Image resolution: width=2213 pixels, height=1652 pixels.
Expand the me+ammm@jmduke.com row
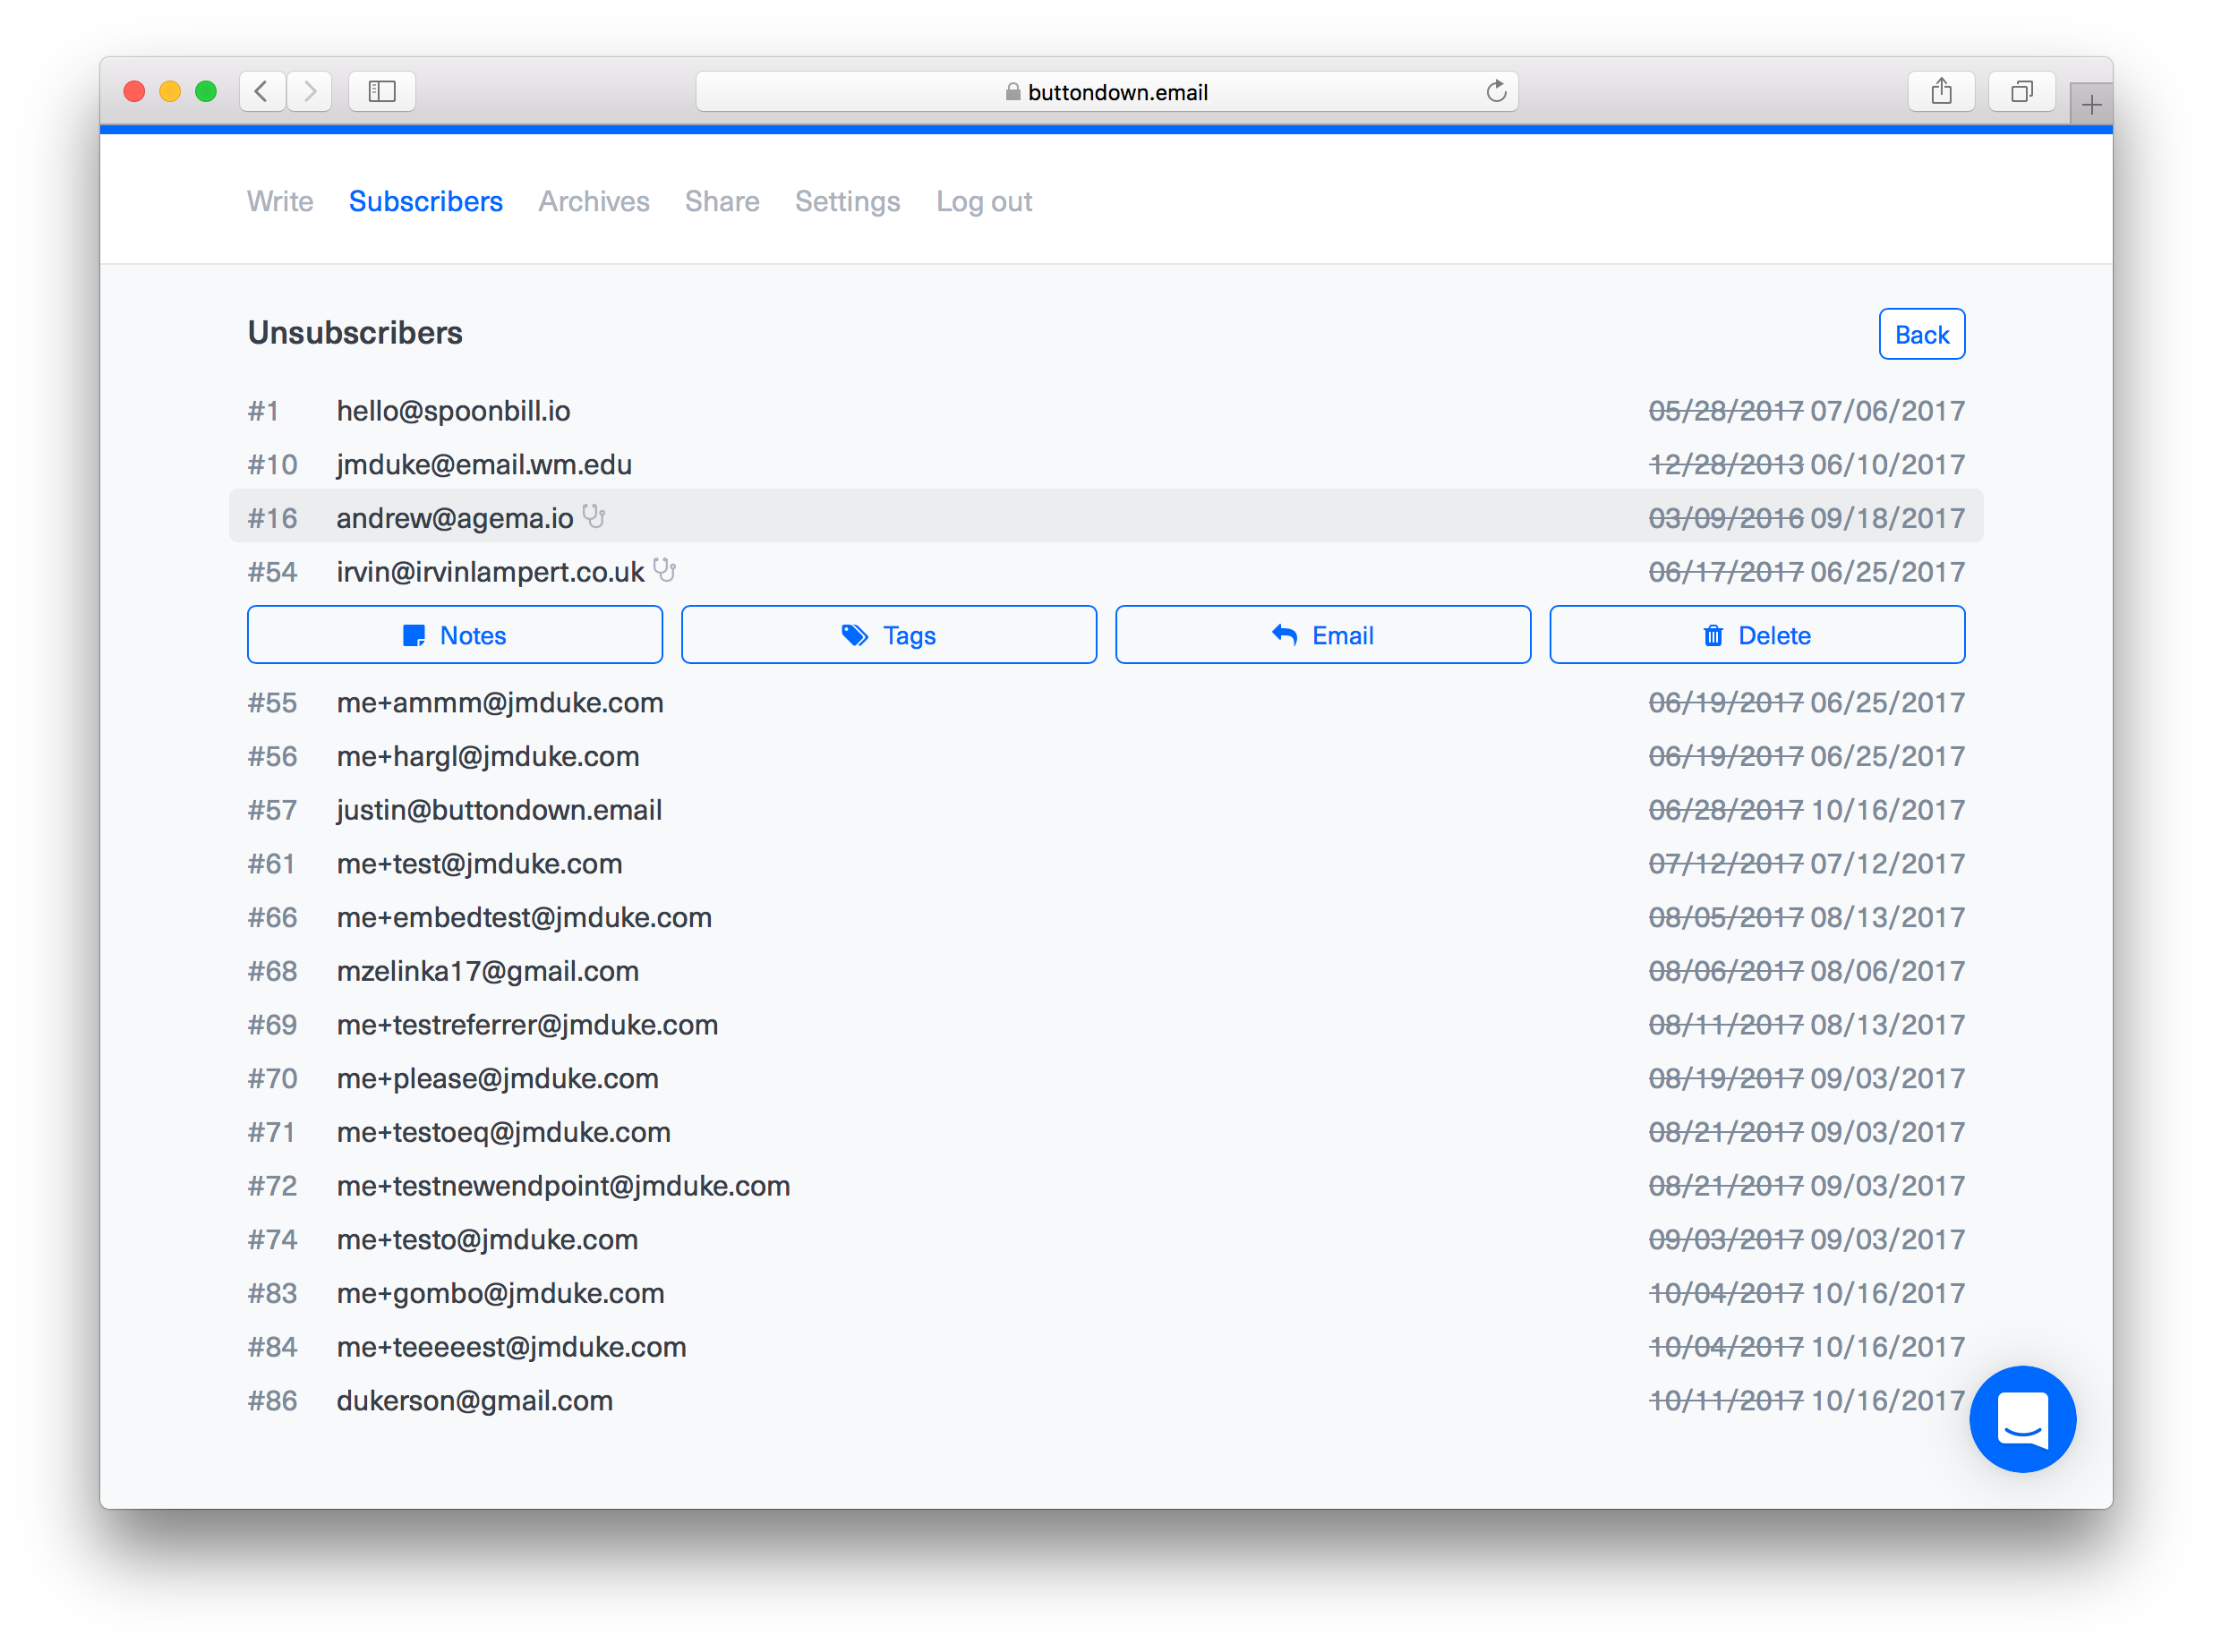point(500,703)
